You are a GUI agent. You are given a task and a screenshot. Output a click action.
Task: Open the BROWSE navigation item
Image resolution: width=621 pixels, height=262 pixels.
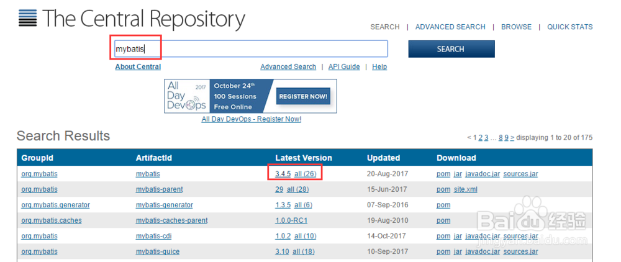pyautogui.click(x=517, y=27)
